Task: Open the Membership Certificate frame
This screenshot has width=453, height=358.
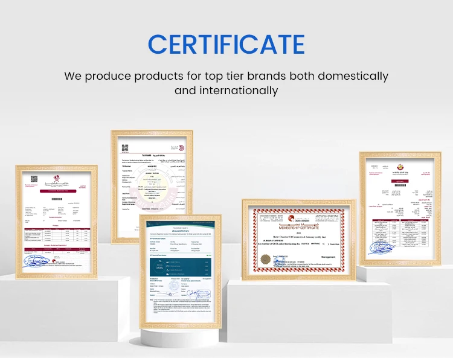Action: tap(299, 240)
